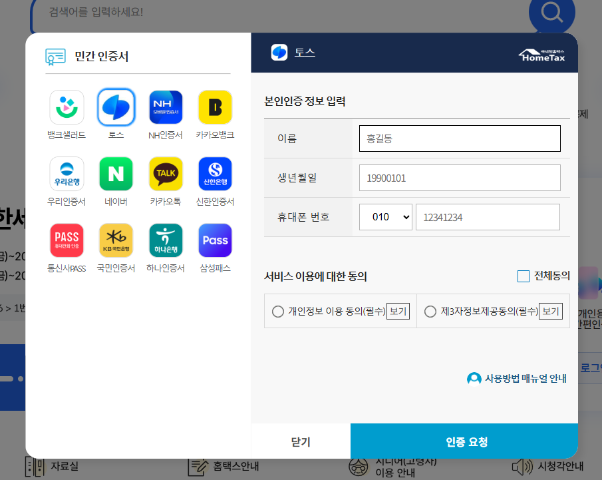The height and width of the screenshot is (480, 602).
Task: Click the 전체동의 label text
Action: pyautogui.click(x=551, y=276)
